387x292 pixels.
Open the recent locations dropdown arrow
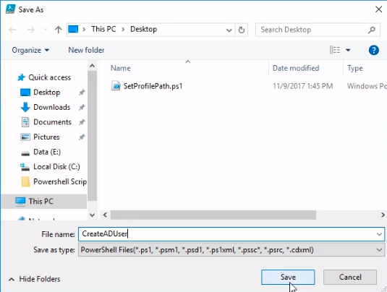(46, 30)
